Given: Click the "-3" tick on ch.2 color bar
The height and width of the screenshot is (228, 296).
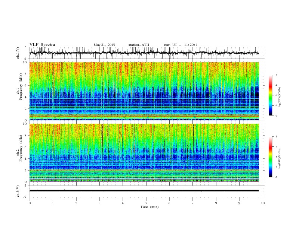Looking at the screenshot, I should pos(275,137).
